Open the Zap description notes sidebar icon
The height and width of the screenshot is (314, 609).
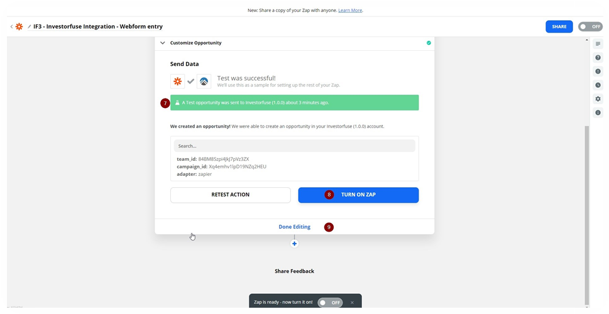pos(598,44)
